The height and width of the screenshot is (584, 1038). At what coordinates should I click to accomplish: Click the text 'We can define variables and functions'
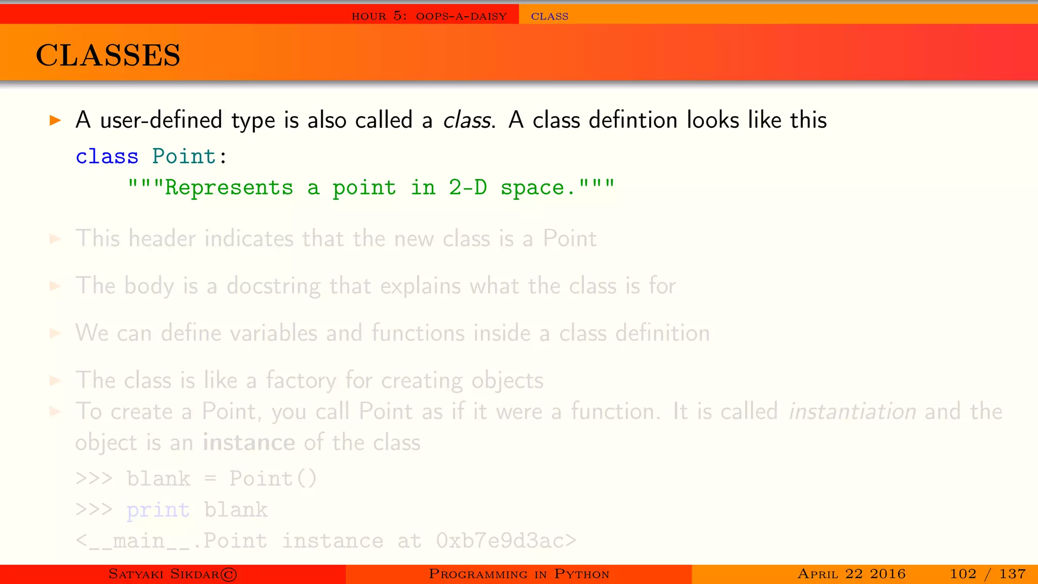(x=270, y=333)
